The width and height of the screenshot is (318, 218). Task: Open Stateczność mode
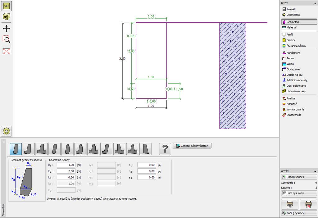299,115
